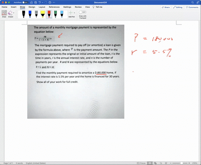Click the Page 1 of 1 indicator
This screenshot has width=201, height=165.
tap(8, 163)
